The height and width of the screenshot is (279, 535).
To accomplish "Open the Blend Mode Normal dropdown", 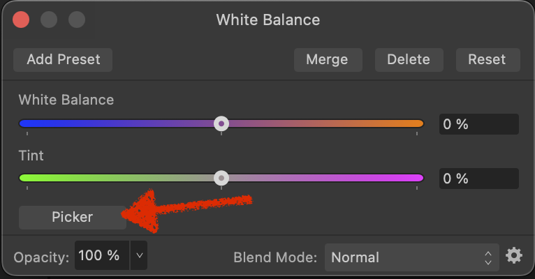I will [x=411, y=257].
